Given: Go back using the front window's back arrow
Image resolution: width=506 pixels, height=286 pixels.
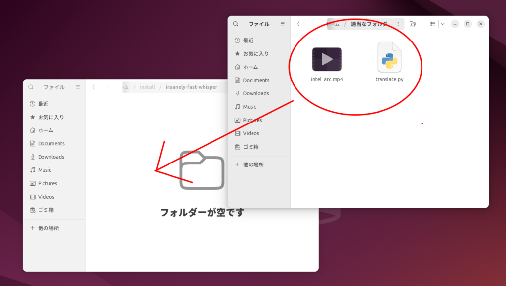Looking at the screenshot, I should pos(298,24).
